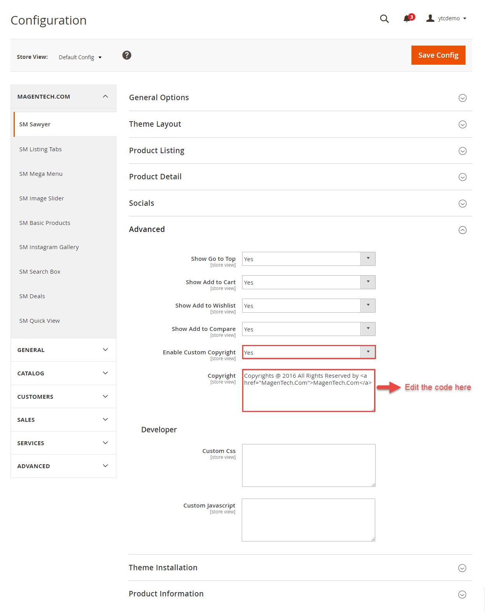Collapse the Advanced section circle arrow

coord(462,230)
